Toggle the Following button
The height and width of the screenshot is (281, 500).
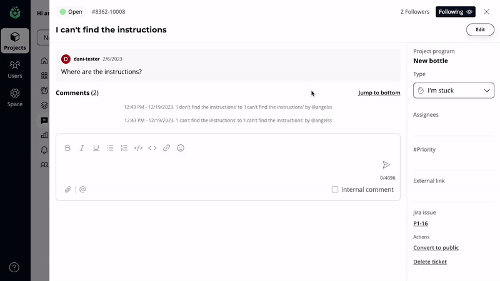point(455,12)
